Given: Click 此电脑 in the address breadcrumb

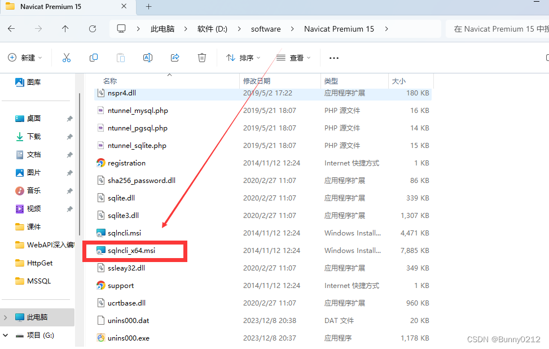Looking at the screenshot, I should pos(162,29).
